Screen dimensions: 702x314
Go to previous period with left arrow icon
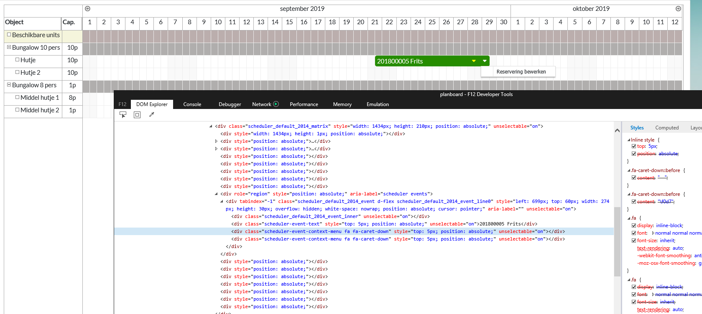(x=87, y=9)
